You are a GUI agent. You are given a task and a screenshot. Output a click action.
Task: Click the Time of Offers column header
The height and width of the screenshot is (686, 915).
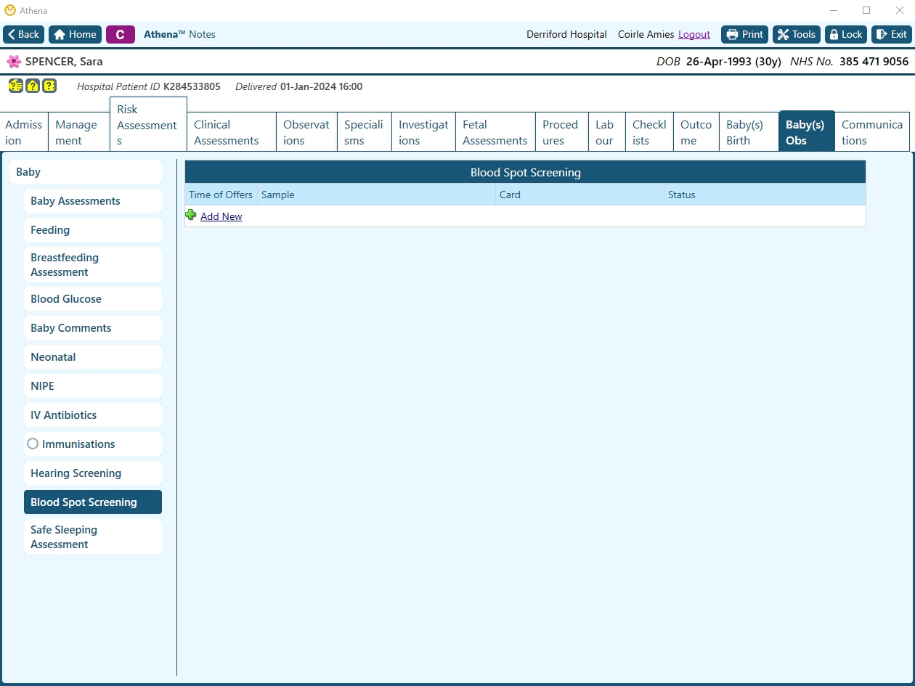pos(221,195)
